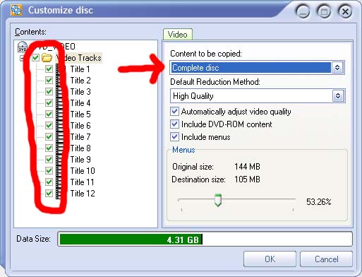Close the Customize disc window
Viewport: 362px width, 277px height.
[345, 11]
